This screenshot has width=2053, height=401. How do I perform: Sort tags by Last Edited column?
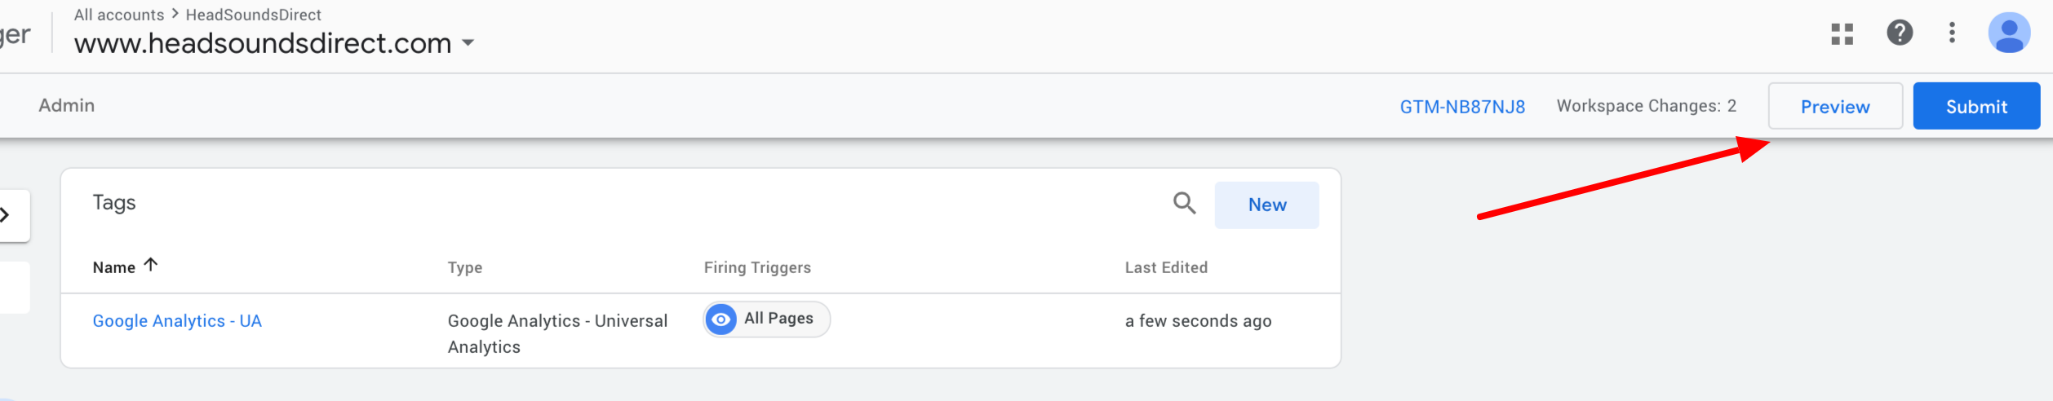(1166, 267)
